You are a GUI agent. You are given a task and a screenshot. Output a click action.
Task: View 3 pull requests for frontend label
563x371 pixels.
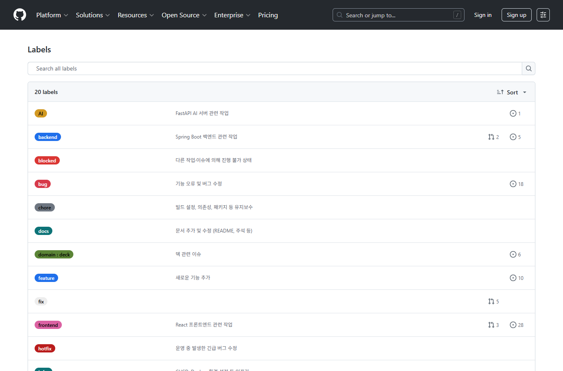[x=493, y=325]
